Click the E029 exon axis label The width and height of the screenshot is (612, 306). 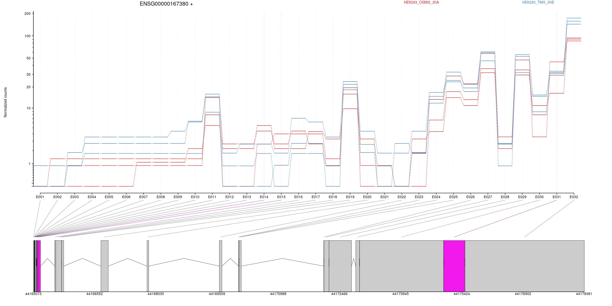click(x=522, y=197)
